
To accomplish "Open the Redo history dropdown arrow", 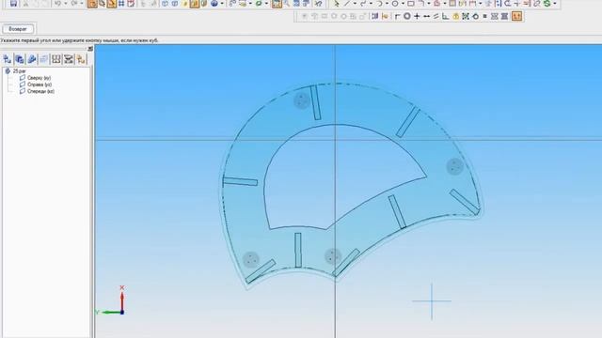I will coord(82,4).
